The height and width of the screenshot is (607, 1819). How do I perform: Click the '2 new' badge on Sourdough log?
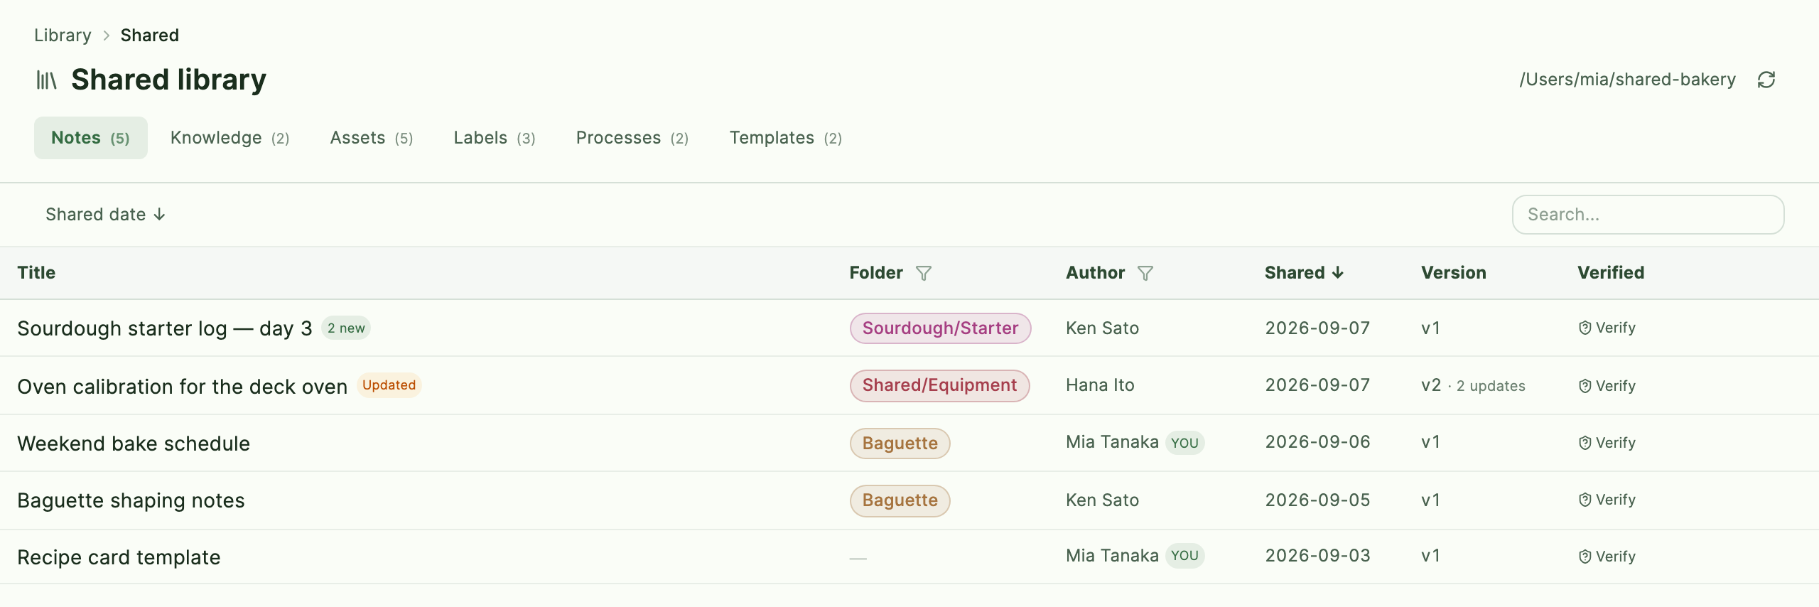pyautogui.click(x=346, y=328)
